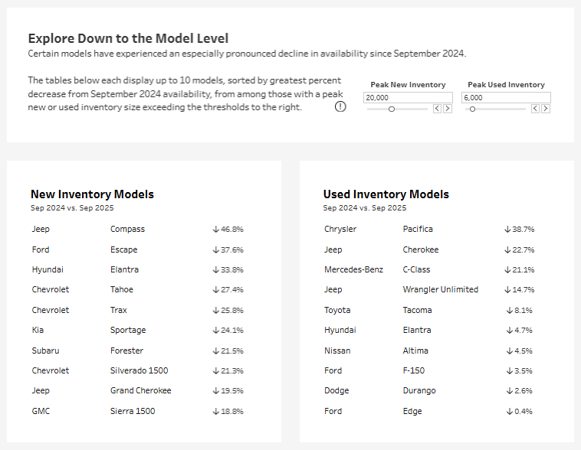Screen dimensions: 581x450
Task: Click the Chrysler Pacifica row
Action: pyautogui.click(x=429, y=229)
